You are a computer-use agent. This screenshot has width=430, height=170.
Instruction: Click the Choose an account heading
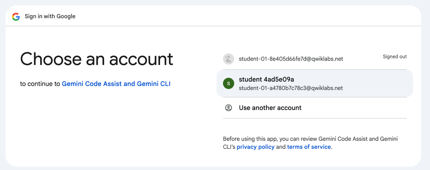click(x=96, y=59)
